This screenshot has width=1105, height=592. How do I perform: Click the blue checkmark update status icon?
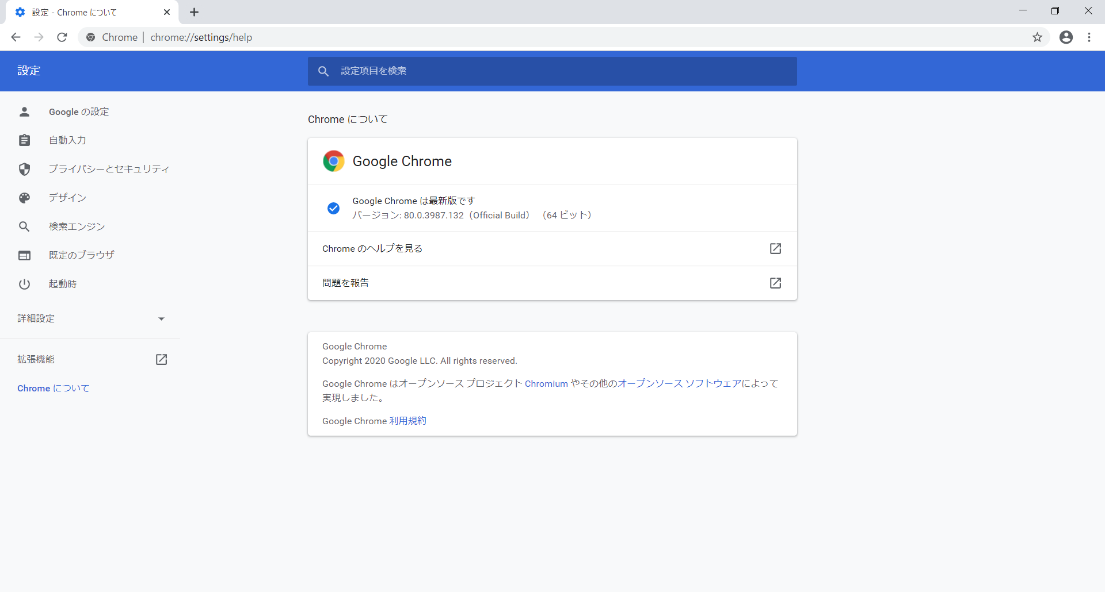point(333,208)
